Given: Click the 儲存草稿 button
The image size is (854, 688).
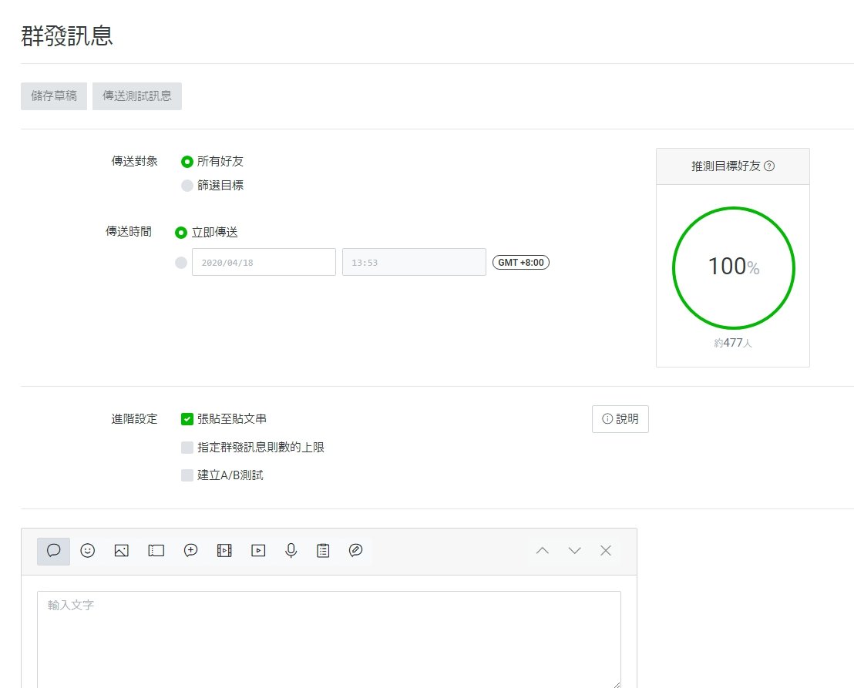Looking at the screenshot, I should click(54, 97).
